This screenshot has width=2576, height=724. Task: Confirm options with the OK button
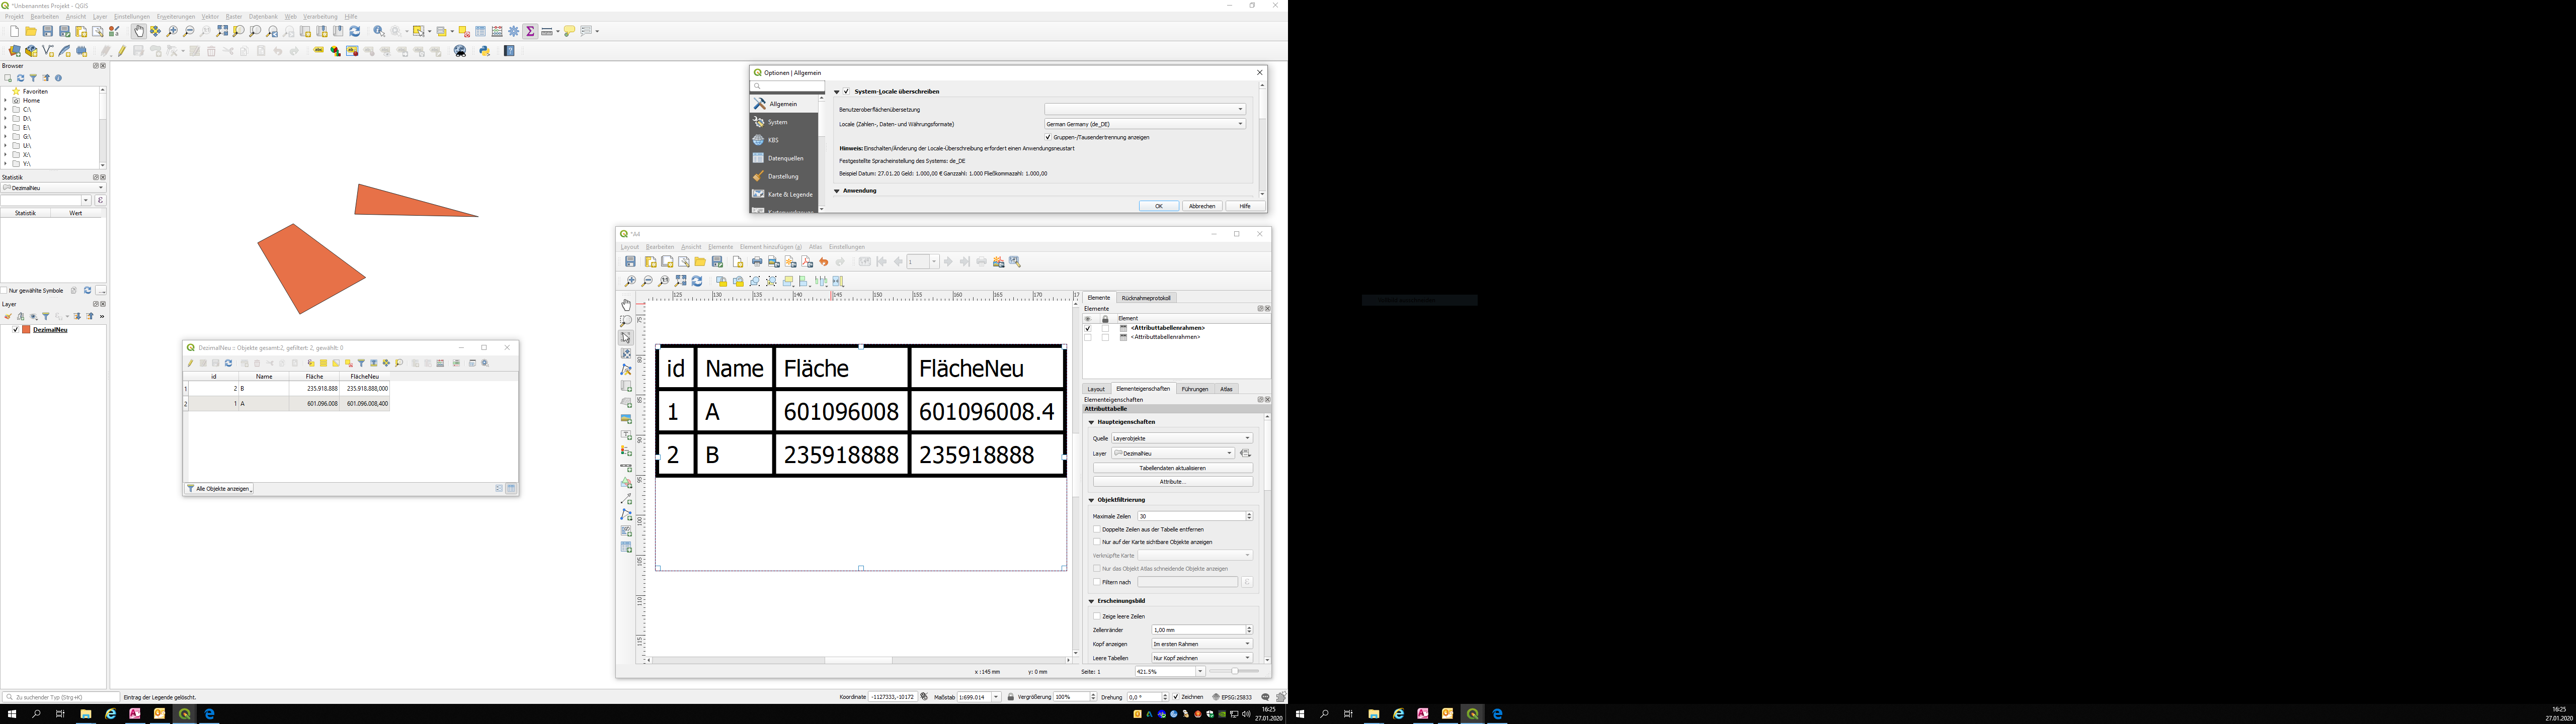[x=1158, y=205]
